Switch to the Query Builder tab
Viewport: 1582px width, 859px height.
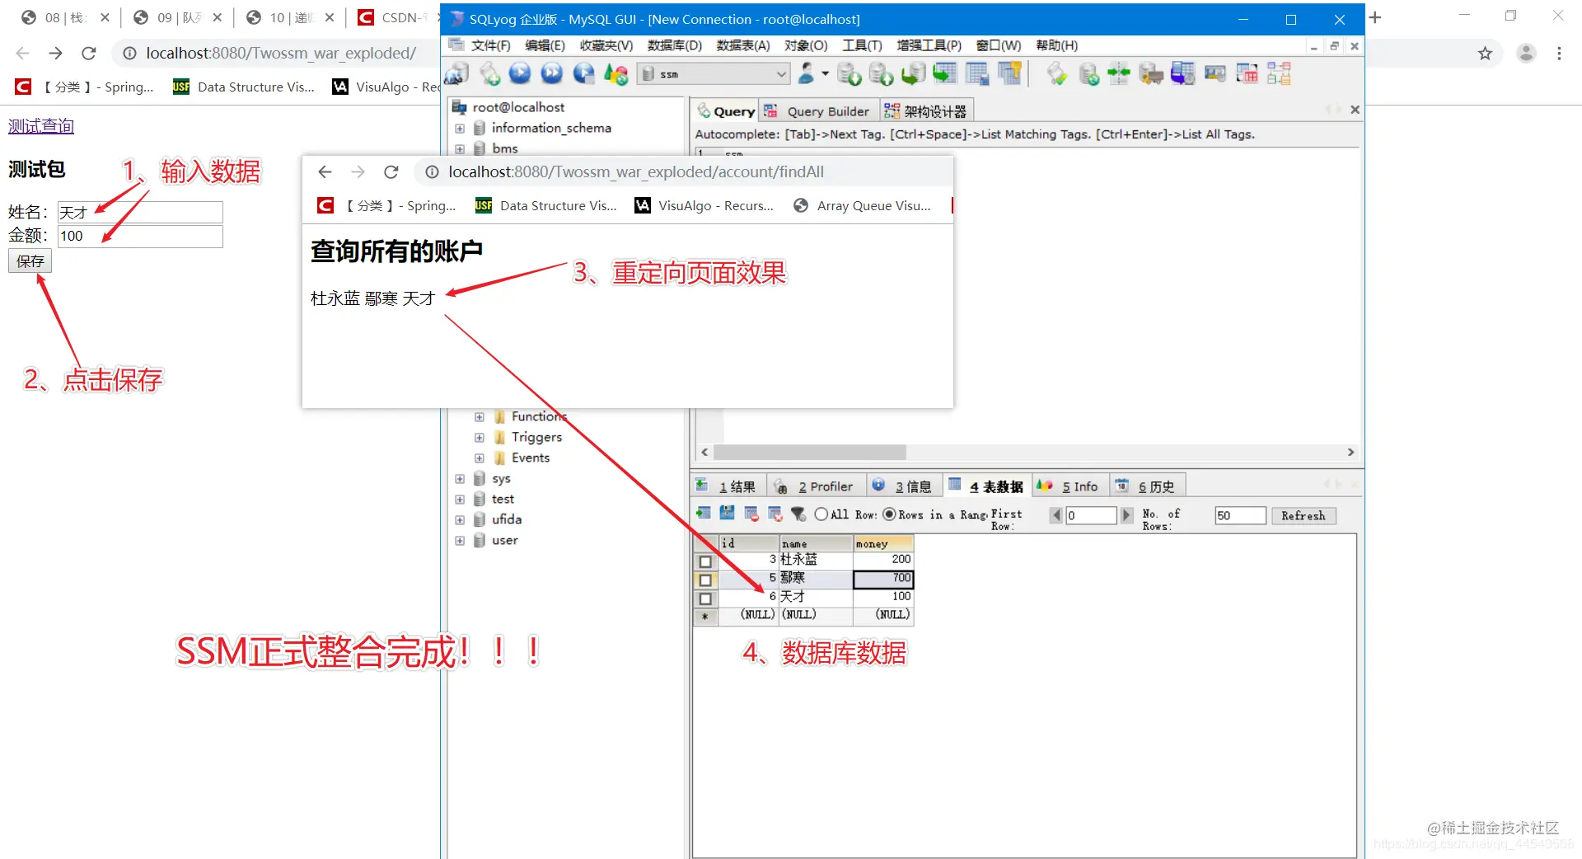pyautogui.click(x=818, y=111)
